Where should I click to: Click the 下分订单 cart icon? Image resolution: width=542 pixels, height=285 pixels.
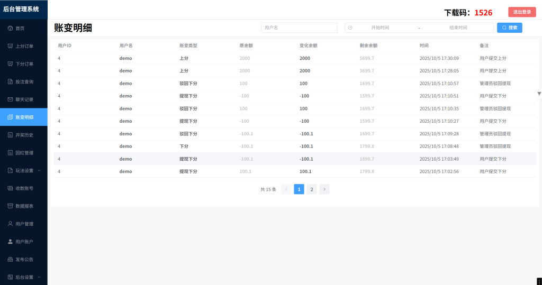(x=10, y=64)
